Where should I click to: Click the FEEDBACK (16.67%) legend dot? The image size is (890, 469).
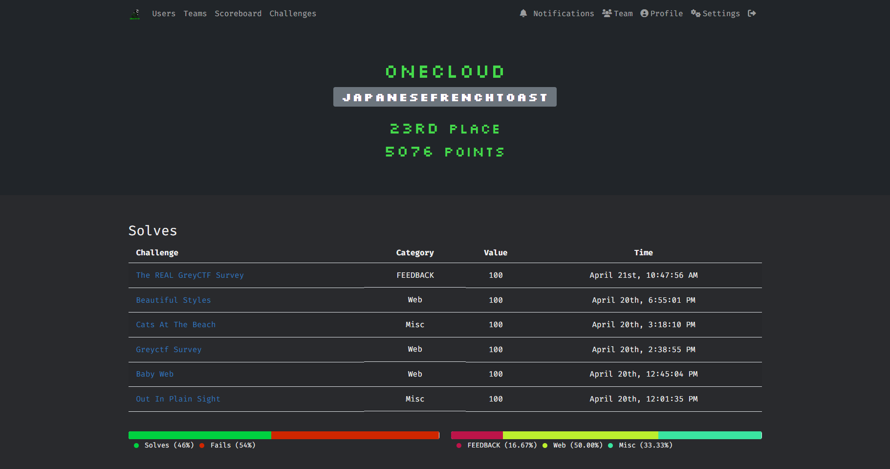point(459,446)
